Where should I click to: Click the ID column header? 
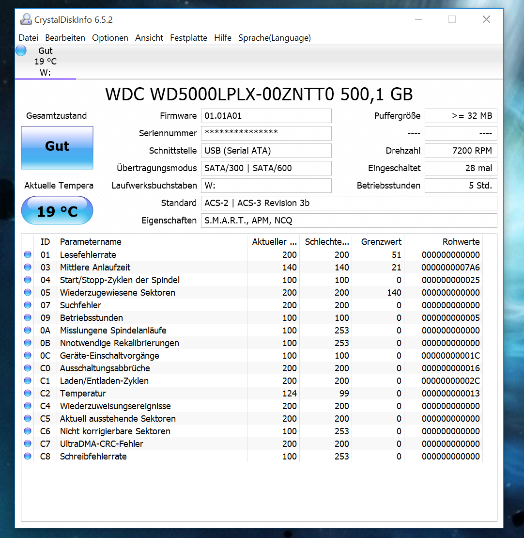[45, 241]
